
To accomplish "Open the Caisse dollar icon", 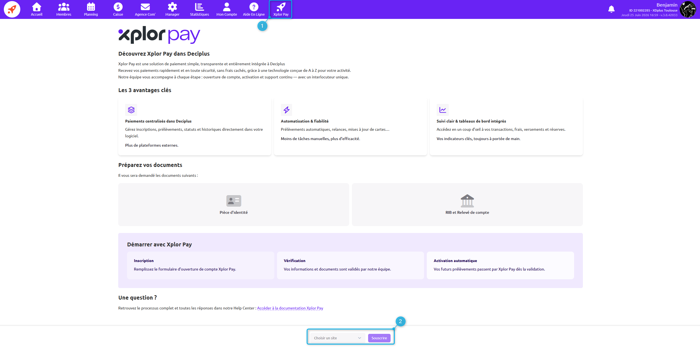I will pyautogui.click(x=118, y=7).
